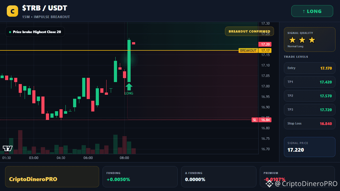340x191 pixels.
Task: Select the TP3 17.720 trade level row
Action: point(310,110)
